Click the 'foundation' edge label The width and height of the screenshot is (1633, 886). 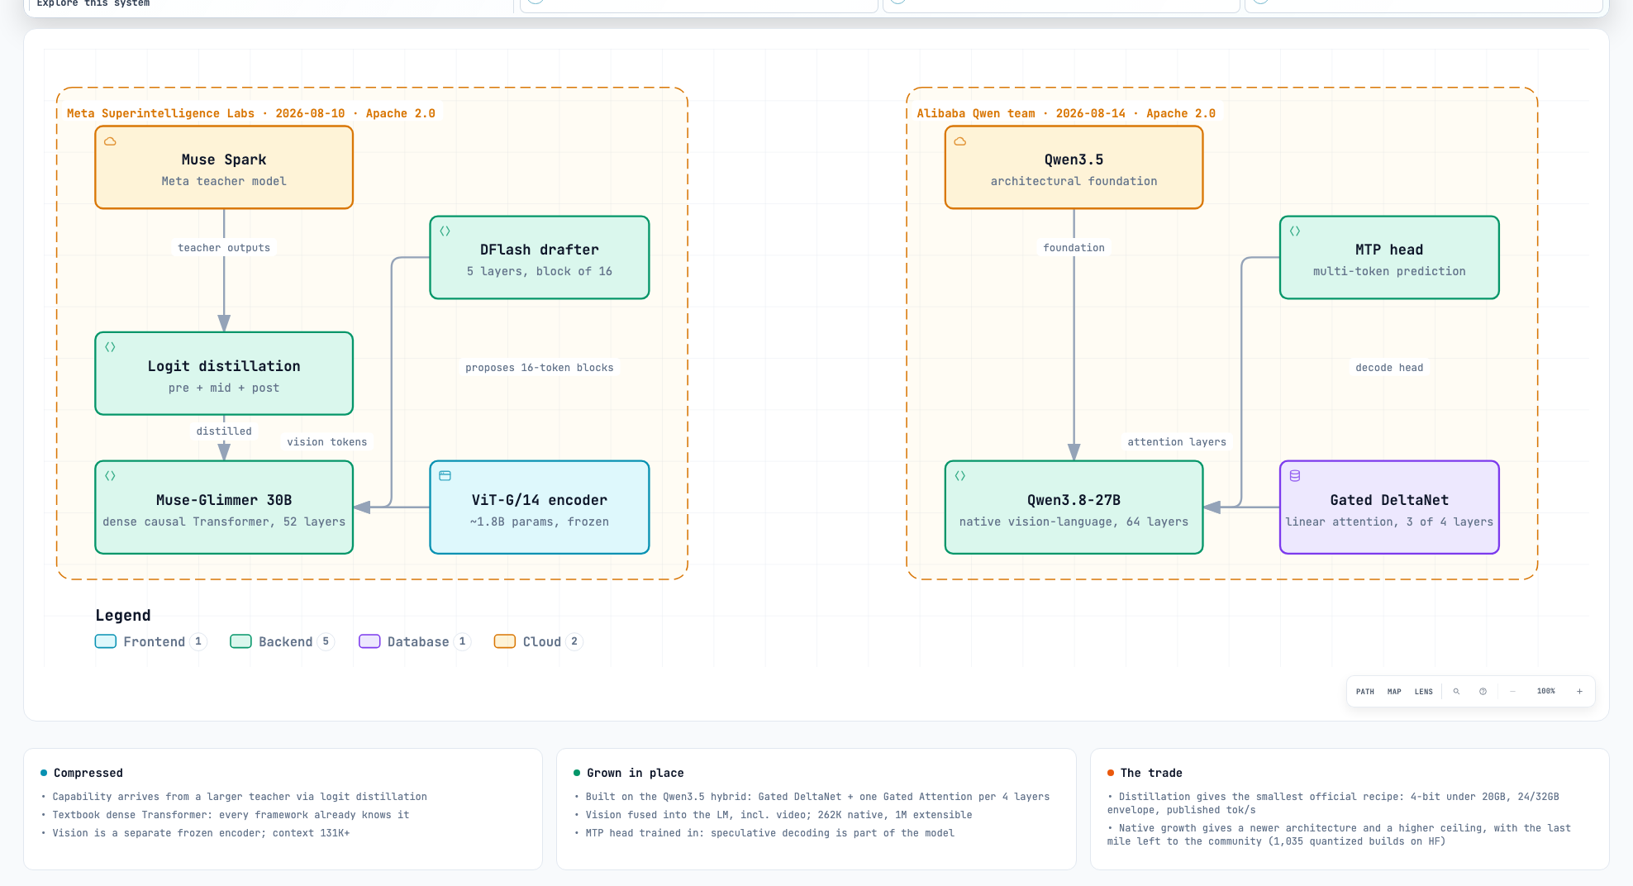[x=1074, y=248]
